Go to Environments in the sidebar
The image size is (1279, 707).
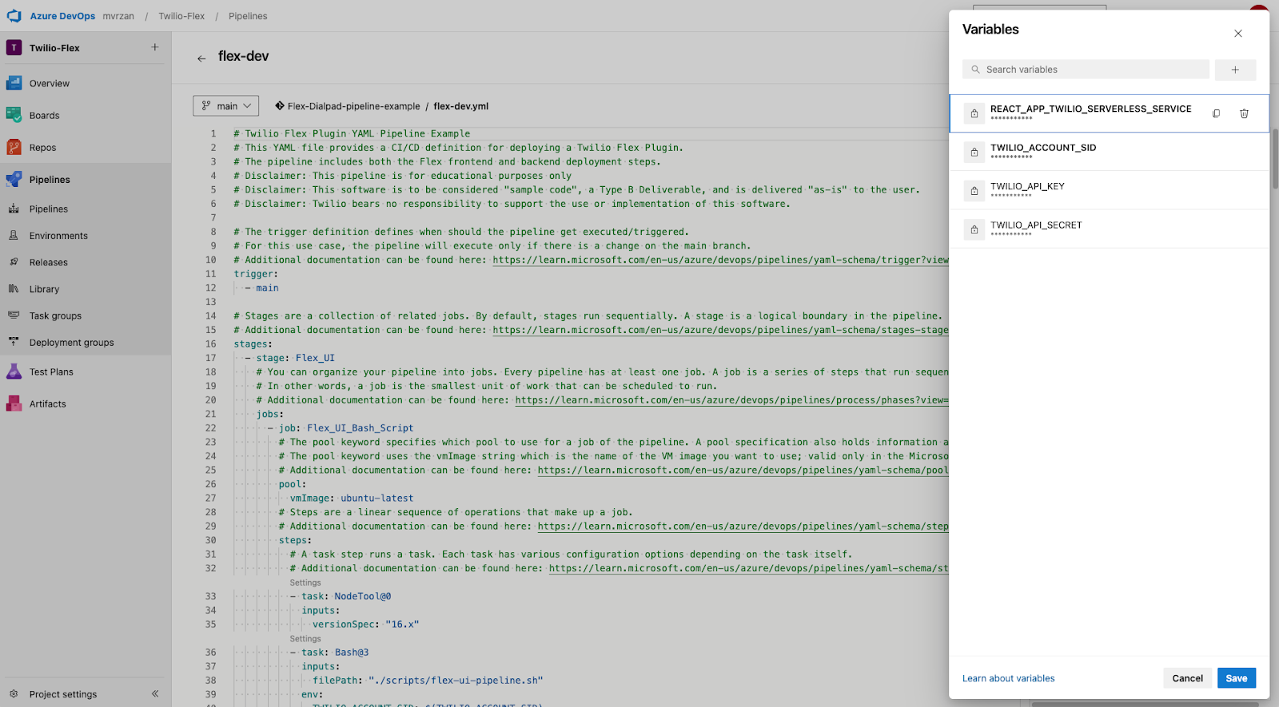[58, 236]
